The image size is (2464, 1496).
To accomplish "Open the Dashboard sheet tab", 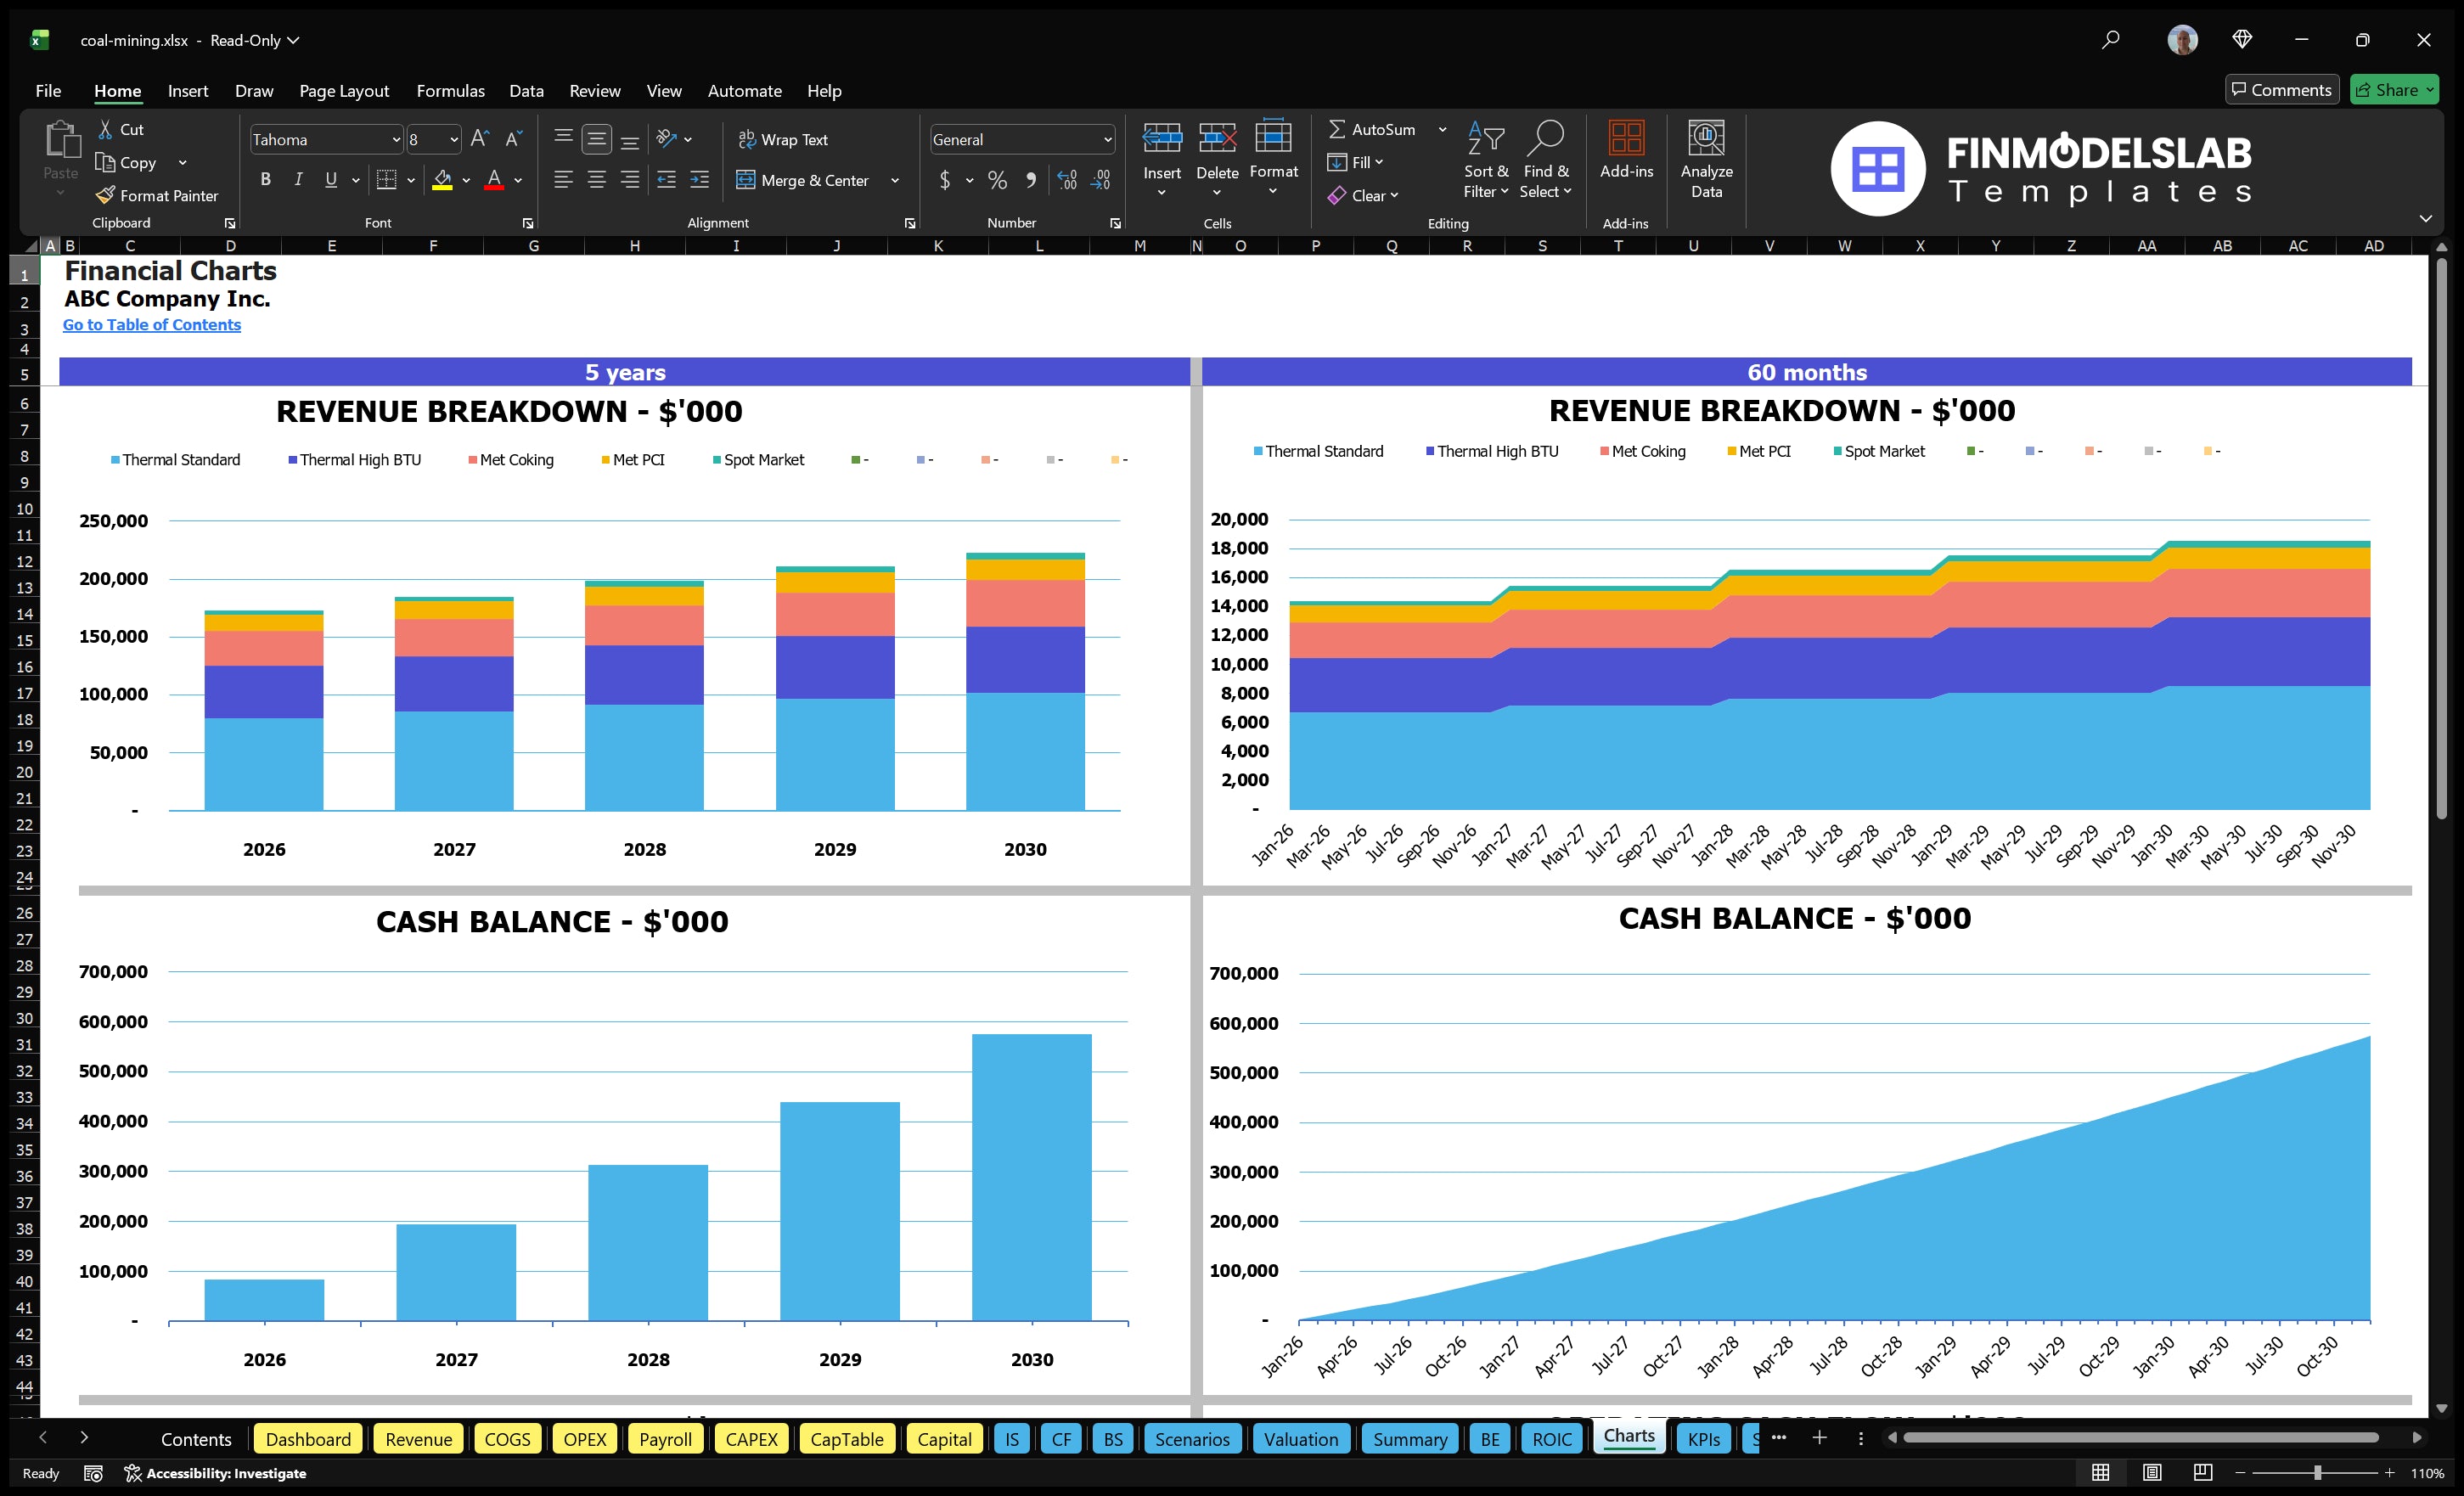I will [x=308, y=1438].
